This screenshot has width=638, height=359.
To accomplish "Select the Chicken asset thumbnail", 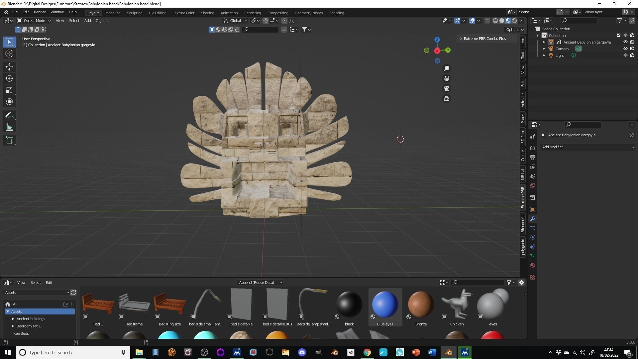I will 457,307.
